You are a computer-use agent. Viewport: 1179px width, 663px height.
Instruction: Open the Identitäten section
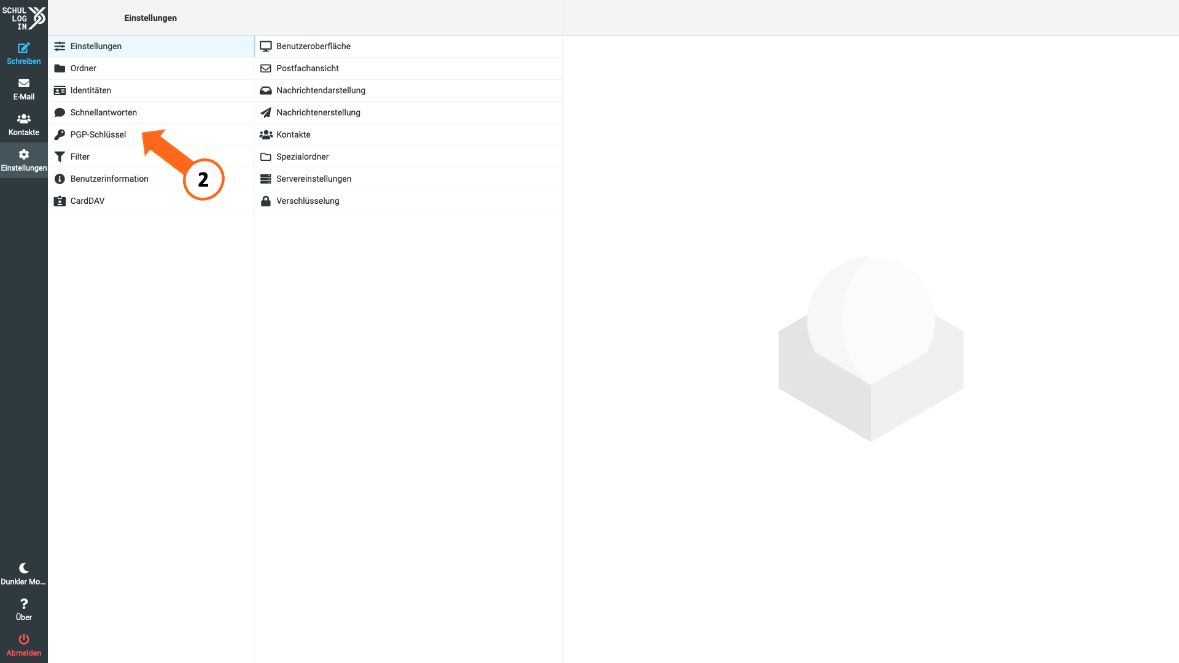[151, 90]
